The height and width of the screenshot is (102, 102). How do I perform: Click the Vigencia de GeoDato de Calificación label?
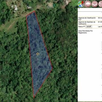(x=87, y=23)
